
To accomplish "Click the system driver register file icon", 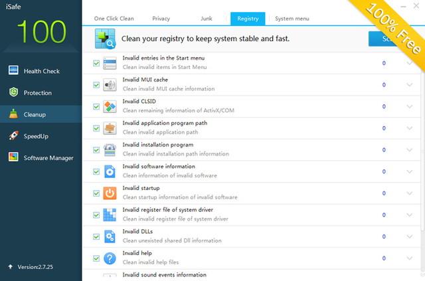I will point(110,215).
